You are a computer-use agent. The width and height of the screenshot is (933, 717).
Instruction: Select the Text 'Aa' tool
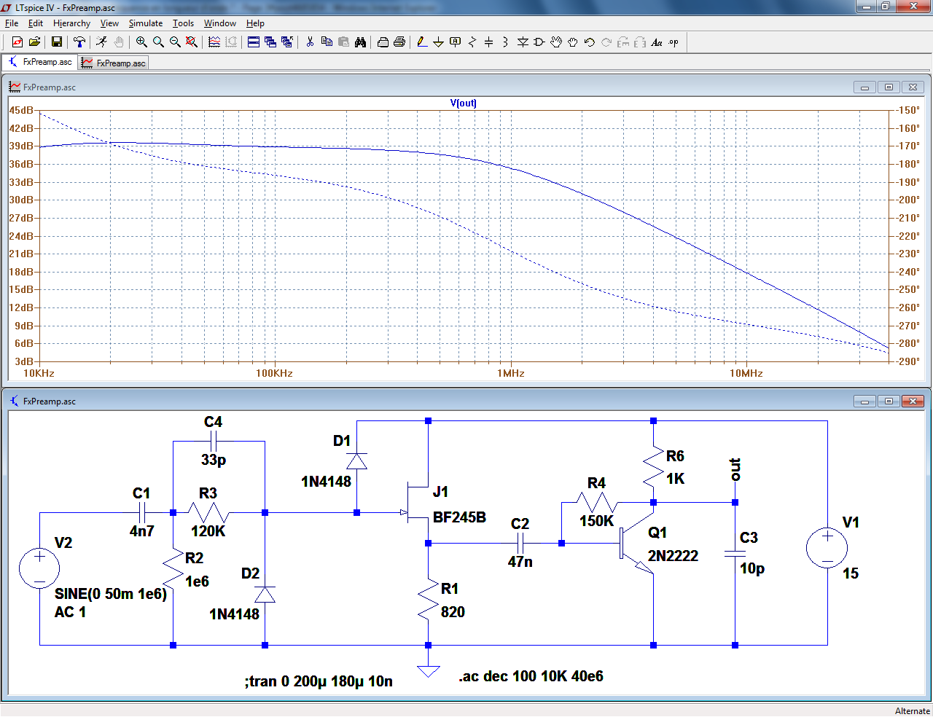(x=657, y=42)
